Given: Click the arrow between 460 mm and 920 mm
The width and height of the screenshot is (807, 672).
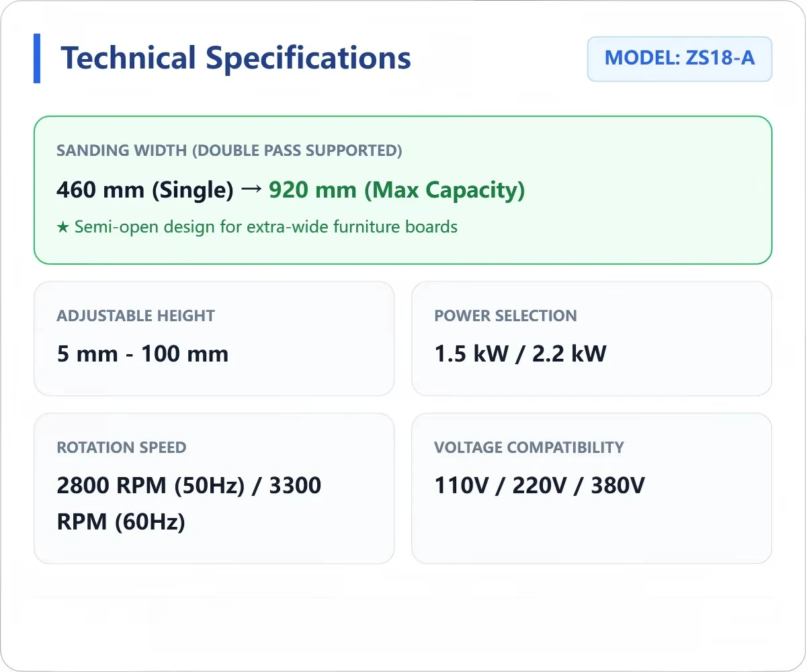Looking at the screenshot, I should 251,190.
